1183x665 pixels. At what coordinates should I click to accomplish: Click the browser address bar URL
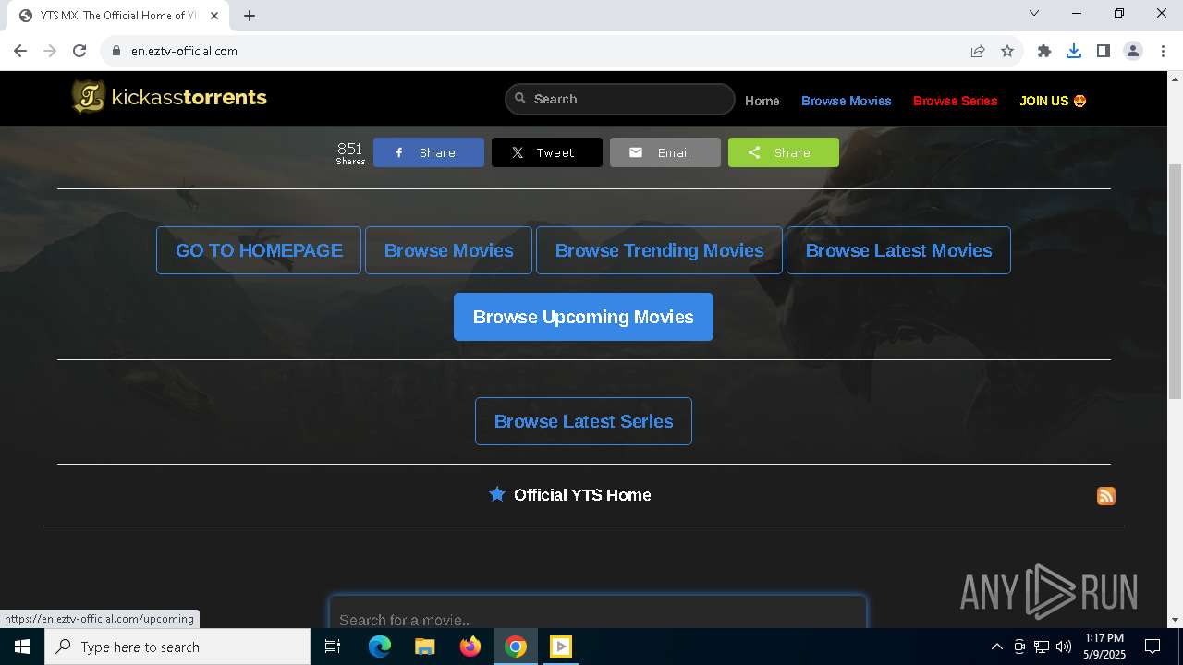(184, 51)
